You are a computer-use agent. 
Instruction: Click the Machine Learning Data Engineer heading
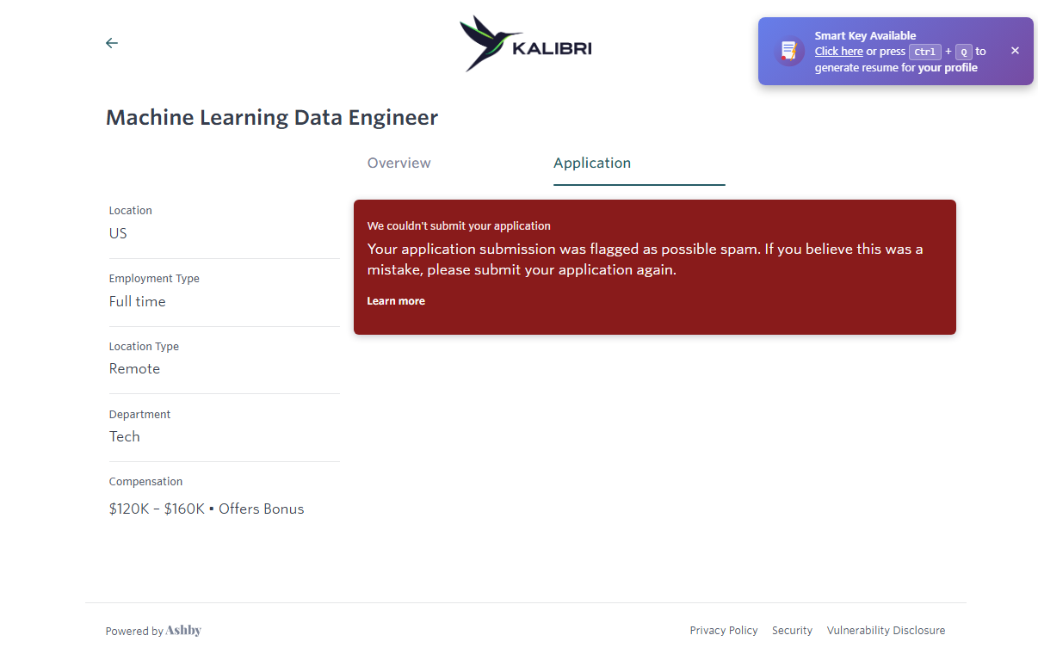click(x=272, y=118)
